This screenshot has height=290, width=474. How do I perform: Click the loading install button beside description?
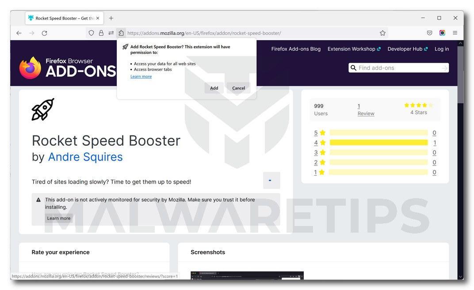tap(271, 181)
